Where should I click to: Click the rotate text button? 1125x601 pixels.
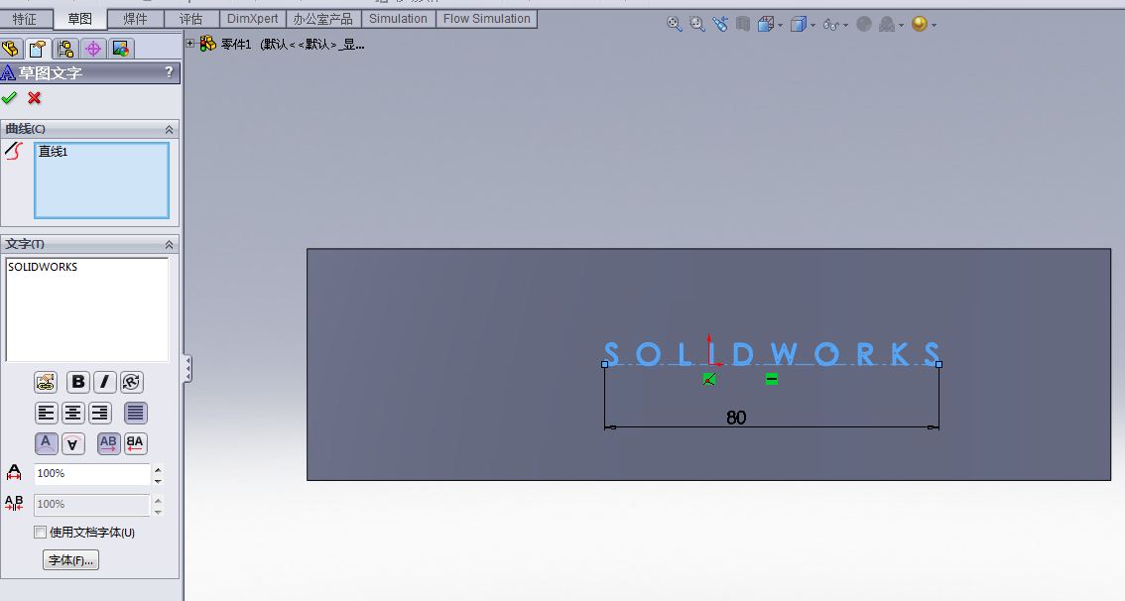tap(131, 382)
